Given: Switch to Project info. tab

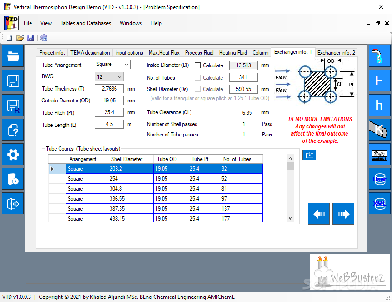Looking at the screenshot, I should (x=52, y=53).
